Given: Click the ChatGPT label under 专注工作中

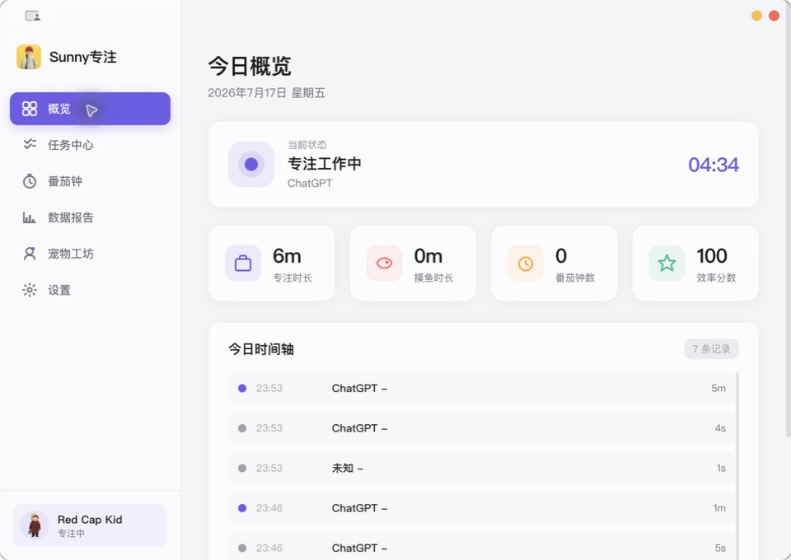Looking at the screenshot, I should pos(310,184).
